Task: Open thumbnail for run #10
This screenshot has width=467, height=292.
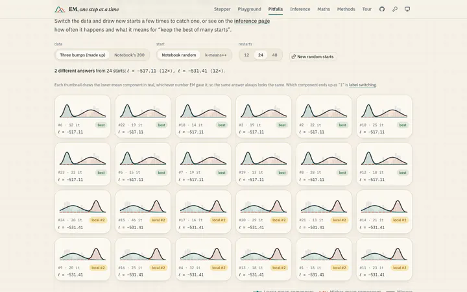Action: [384, 117]
